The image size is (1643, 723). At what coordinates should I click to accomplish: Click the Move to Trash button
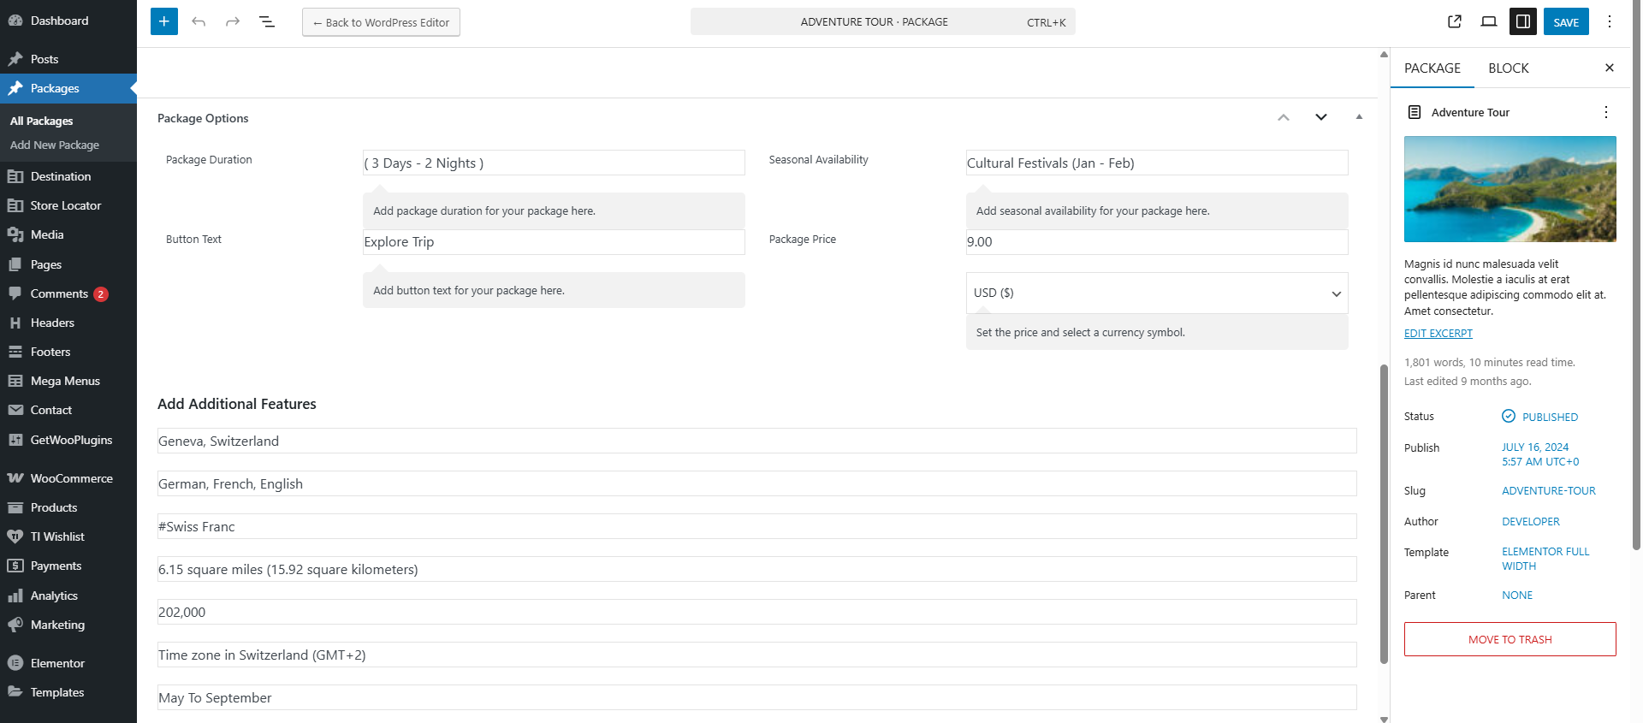pyautogui.click(x=1510, y=639)
